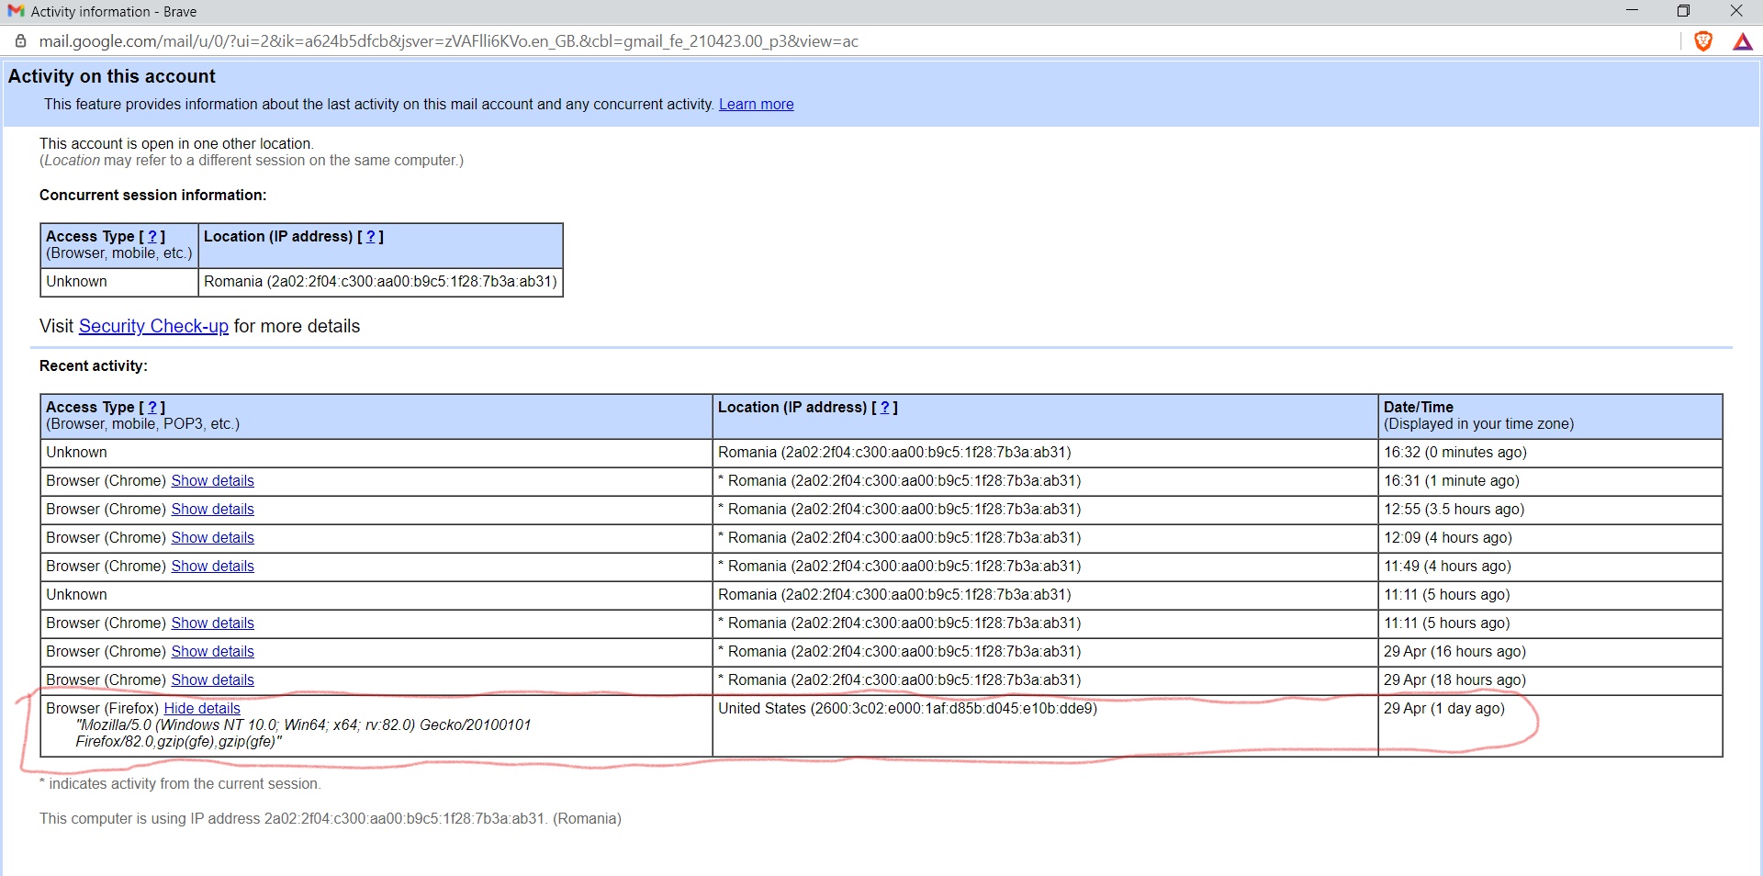1763x876 pixels.
Task: Show details for the 29 Apr 18 hours ago session
Action: pyautogui.click(x=212, y=680)
